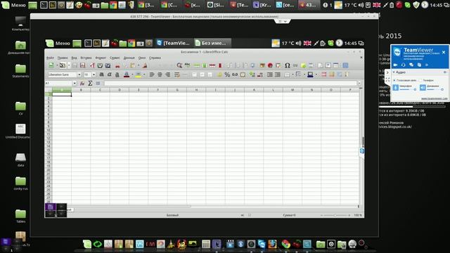Viewport: 450px width, 253px height.
Task: Click the AutoFilter funnel icon
Action: 252,65
